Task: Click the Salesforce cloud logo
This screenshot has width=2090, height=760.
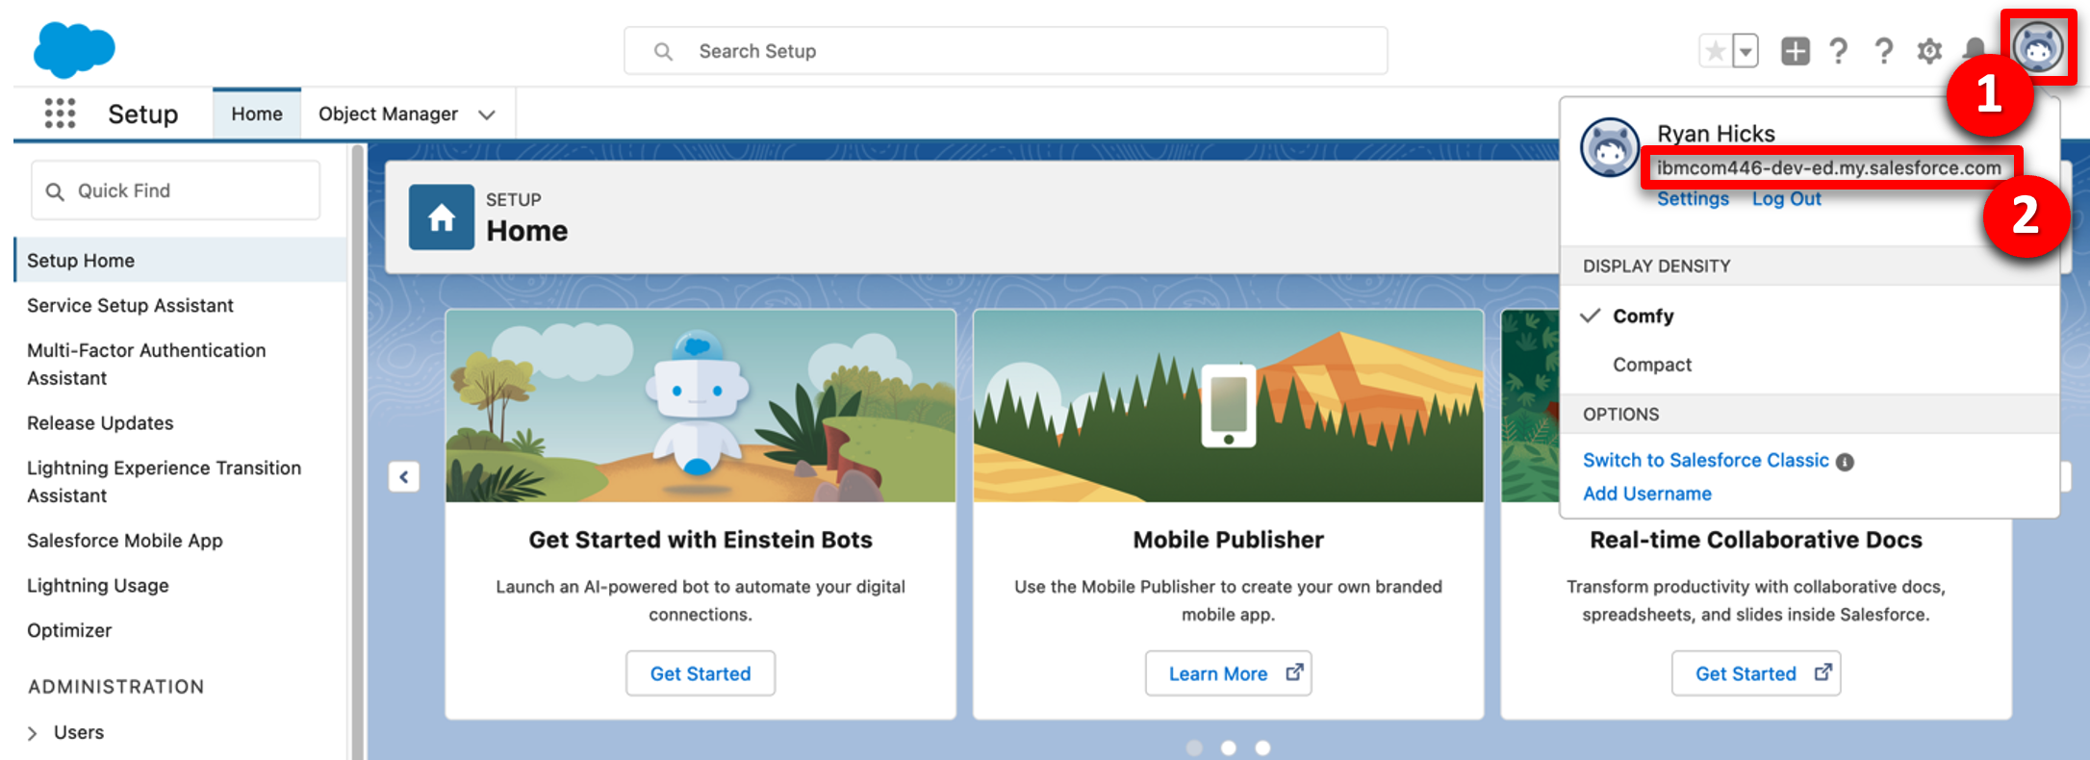Action: (x=74, y=49)
